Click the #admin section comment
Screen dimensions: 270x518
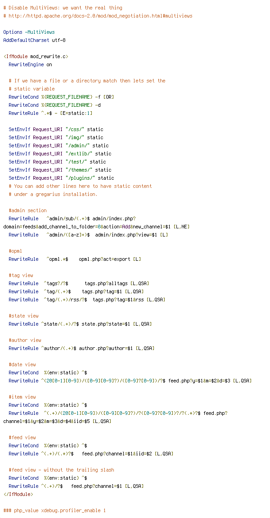(28, 210)
